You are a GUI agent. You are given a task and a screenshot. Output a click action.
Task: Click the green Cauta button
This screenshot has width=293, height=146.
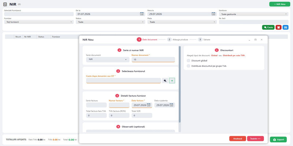[268, 27]
